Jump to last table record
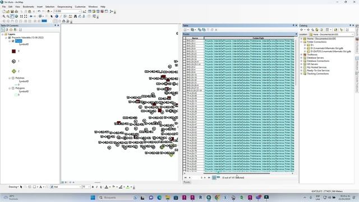This screenshot has width=359, height=202. click(x=209, y=177)
